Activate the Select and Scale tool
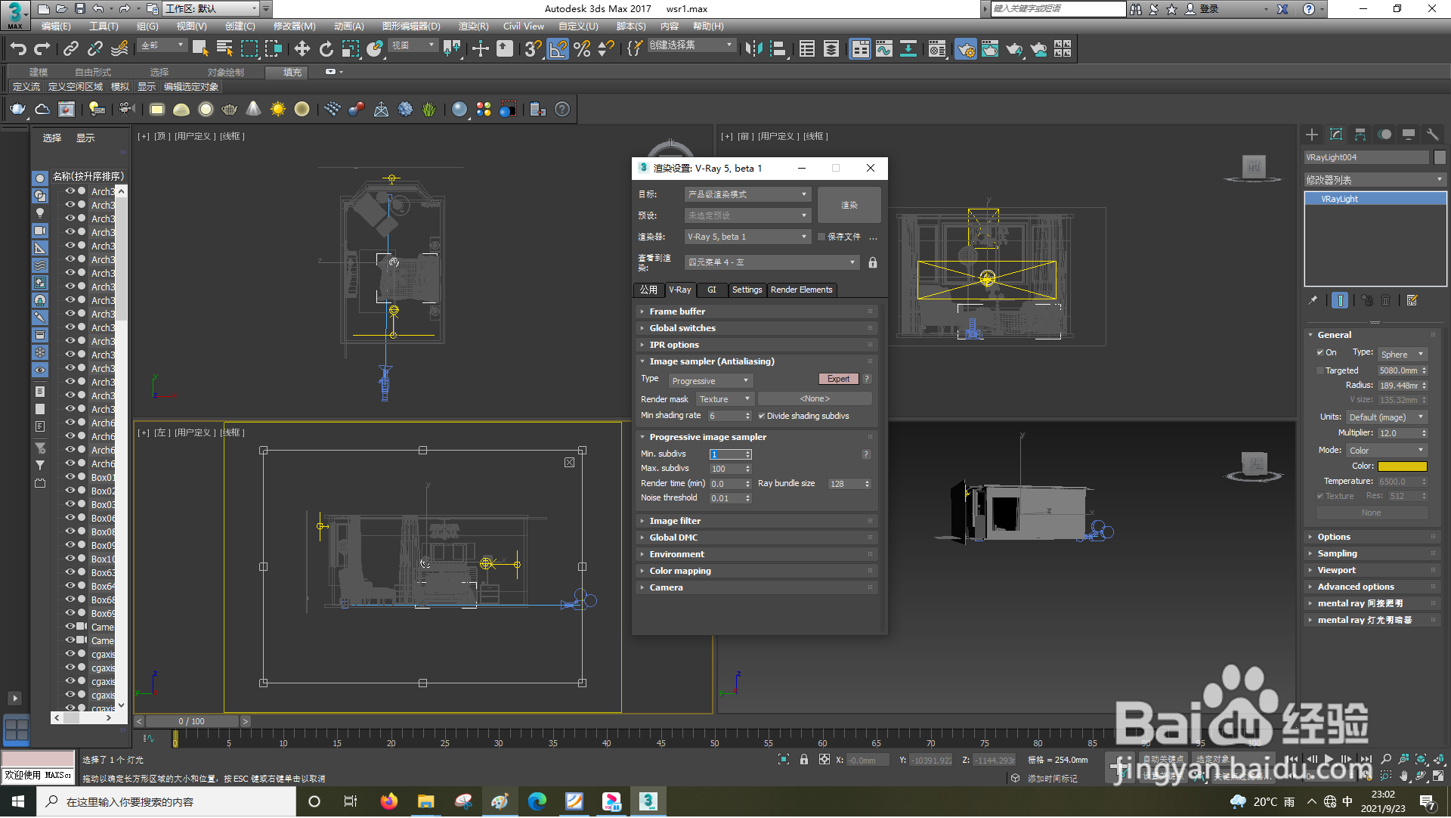 (x=350, y=49)
